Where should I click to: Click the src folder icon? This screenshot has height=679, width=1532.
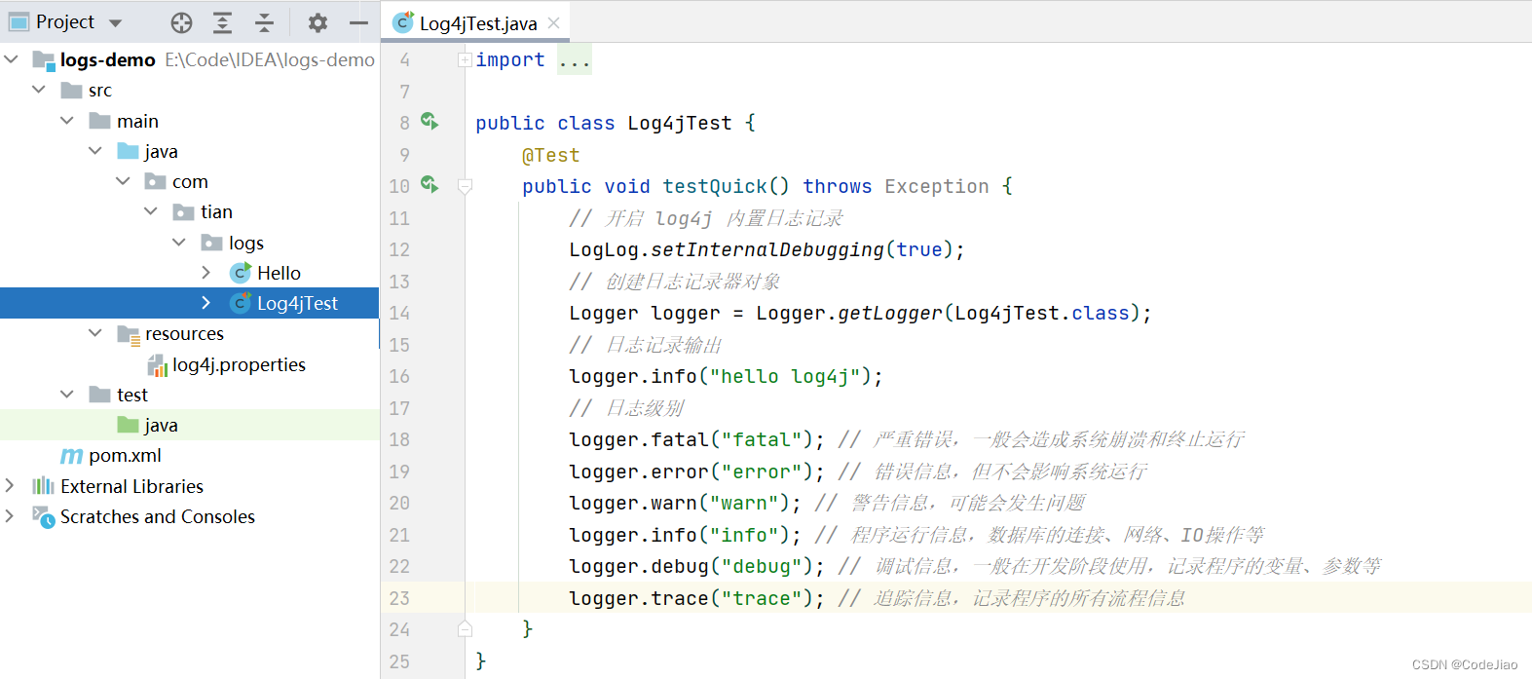click(71, 91)
